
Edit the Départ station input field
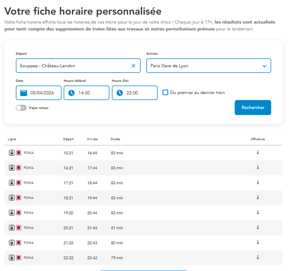78,66
